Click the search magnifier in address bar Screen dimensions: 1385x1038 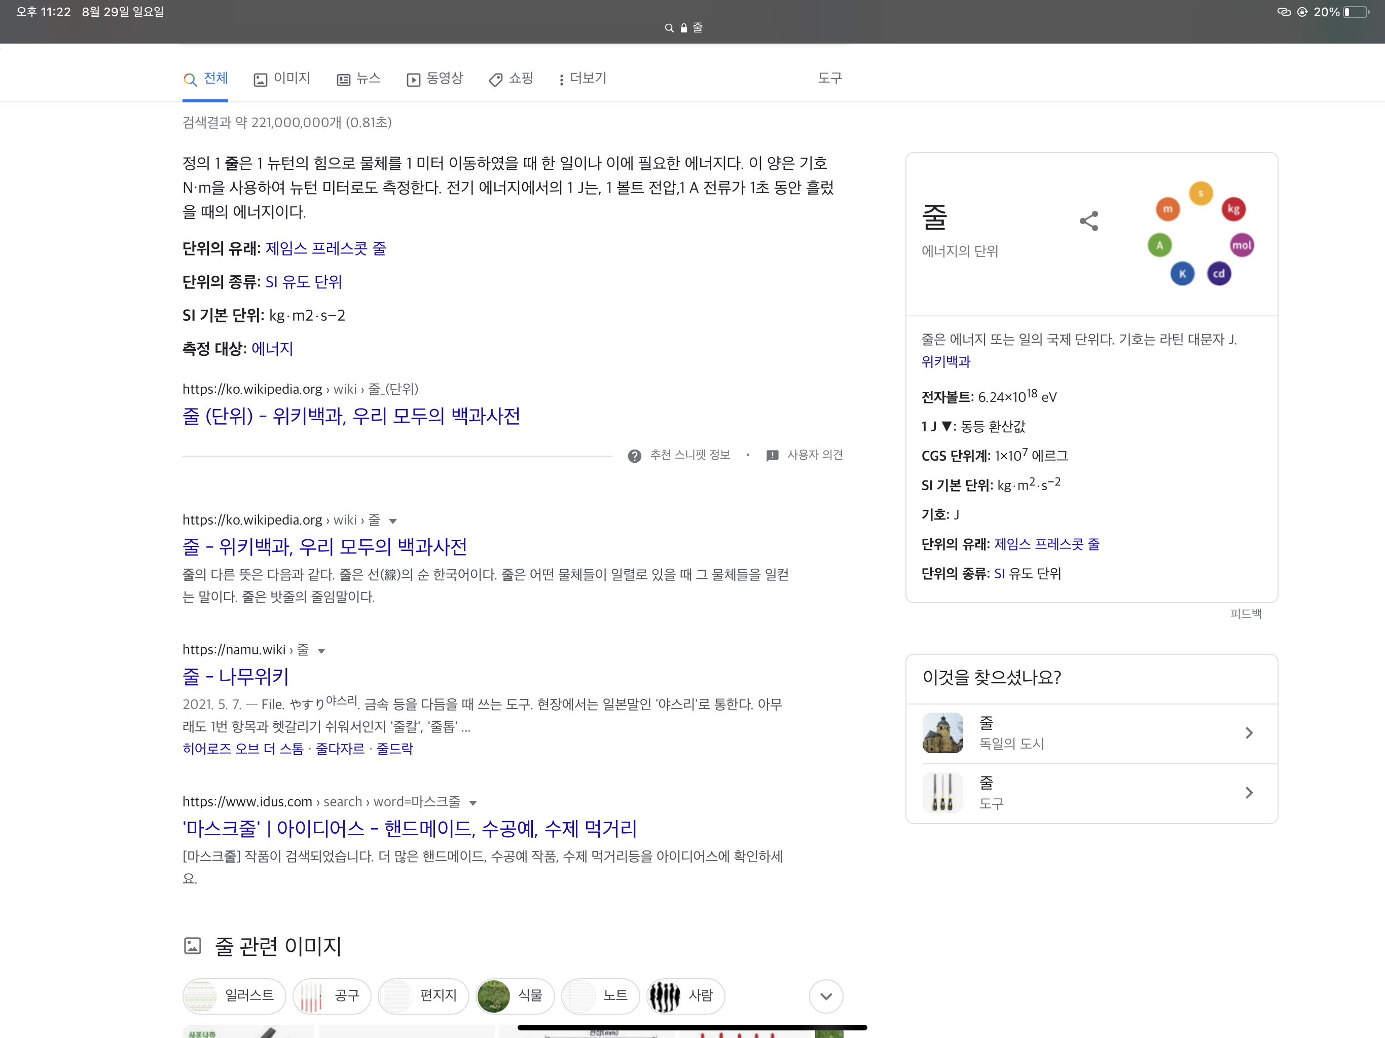669,28
